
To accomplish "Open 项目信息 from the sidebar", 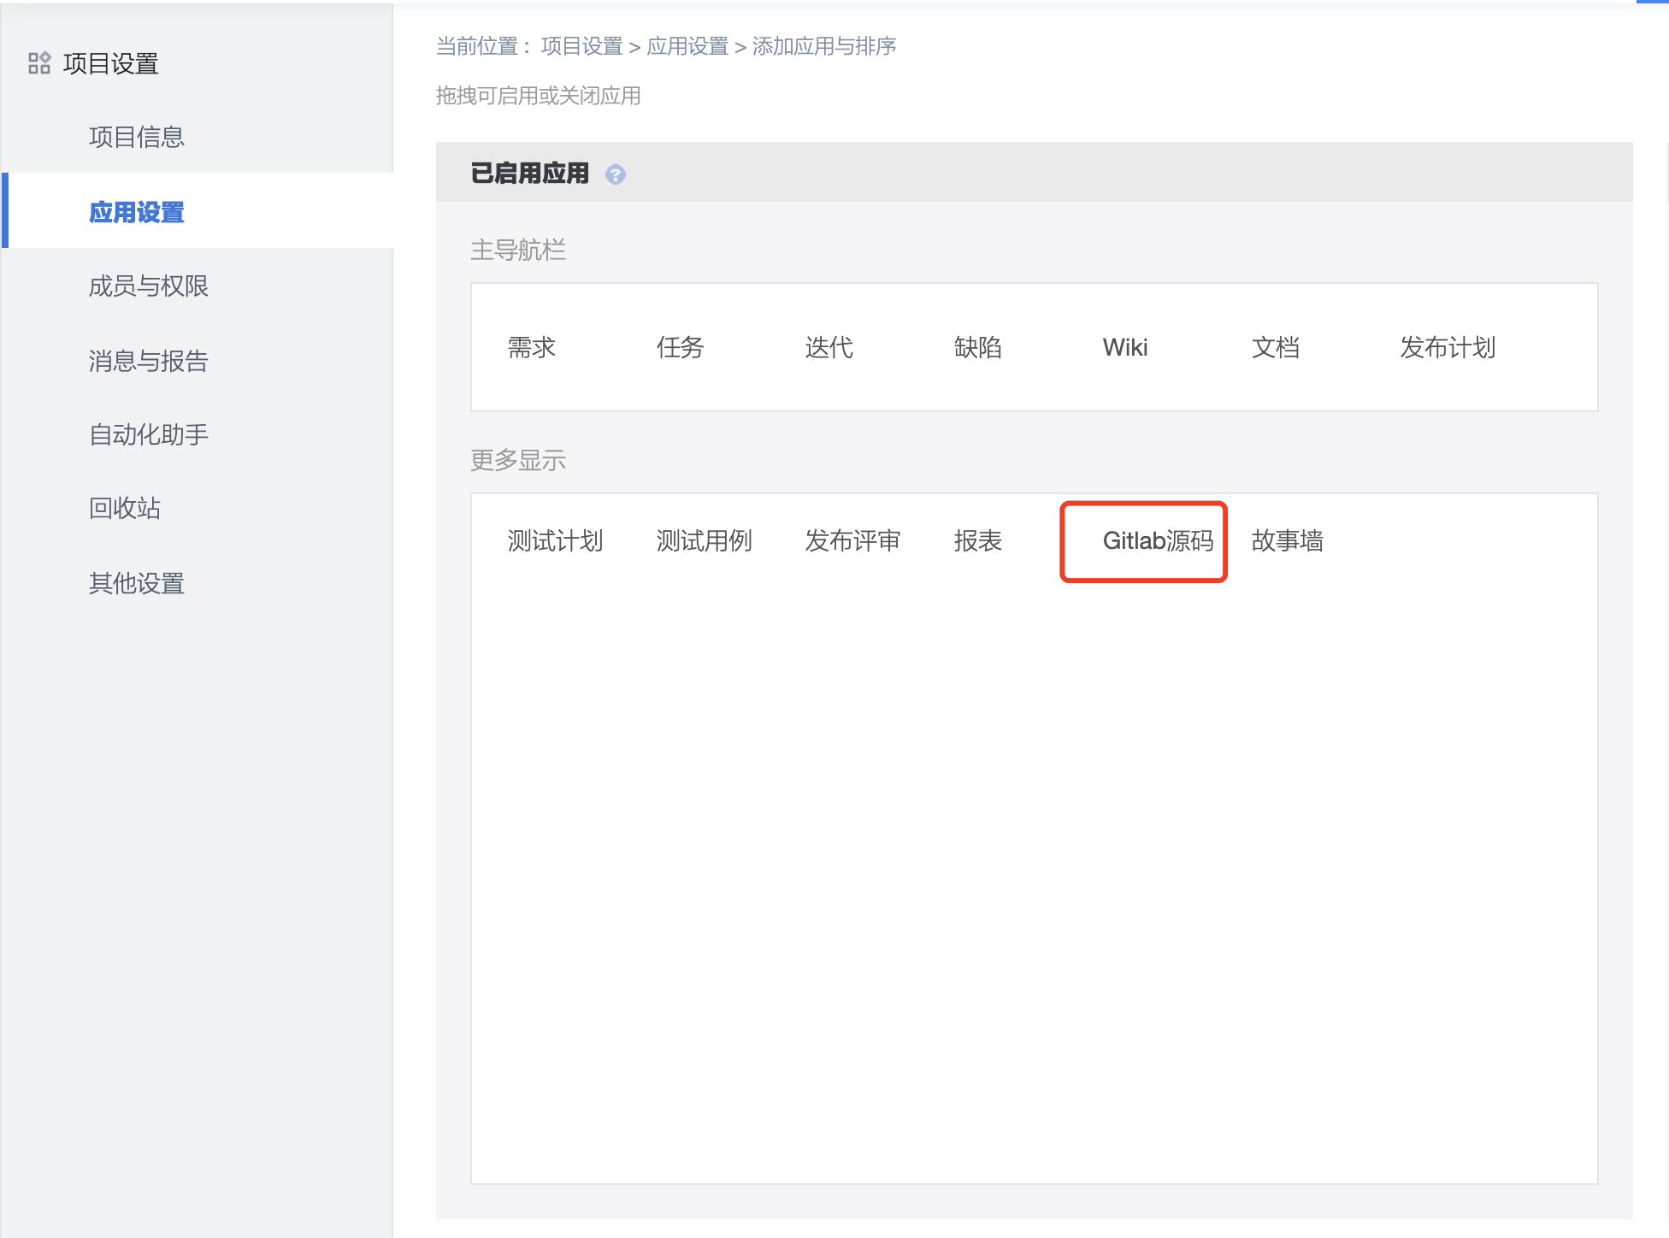I will [x=137, y=137].
